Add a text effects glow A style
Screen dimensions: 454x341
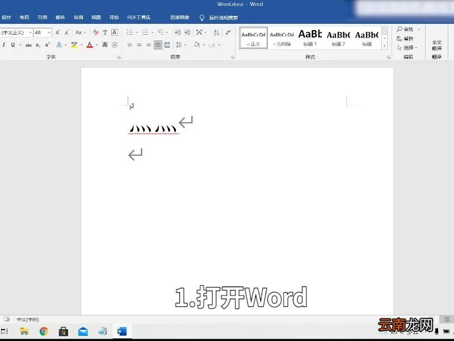point(59,45)
